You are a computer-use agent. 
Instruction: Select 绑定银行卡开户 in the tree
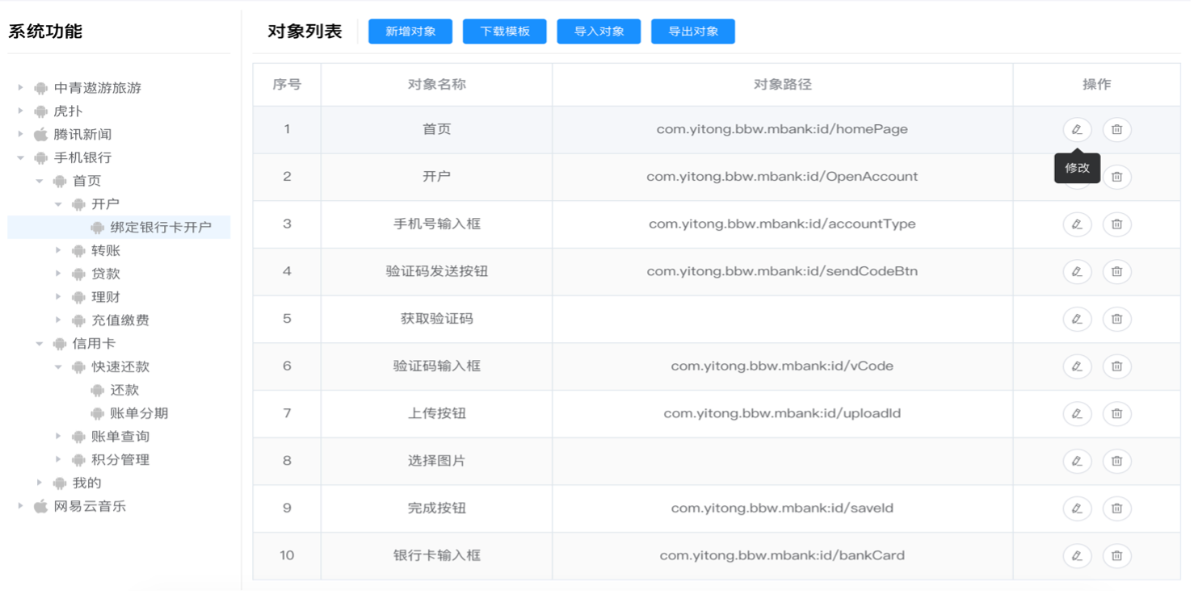click(160, 228)
